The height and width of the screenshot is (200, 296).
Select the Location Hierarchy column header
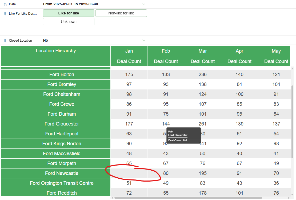tap(56, 56)
